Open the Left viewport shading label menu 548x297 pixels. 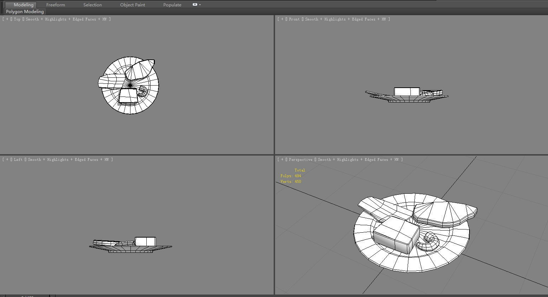[x=68, y=160]
